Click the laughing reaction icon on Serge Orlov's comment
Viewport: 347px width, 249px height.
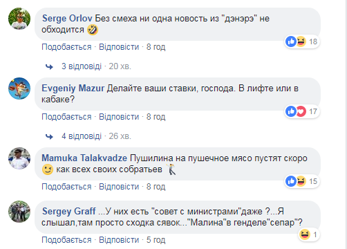301,41
